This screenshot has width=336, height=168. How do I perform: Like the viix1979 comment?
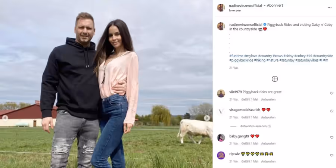click(332, 93)
